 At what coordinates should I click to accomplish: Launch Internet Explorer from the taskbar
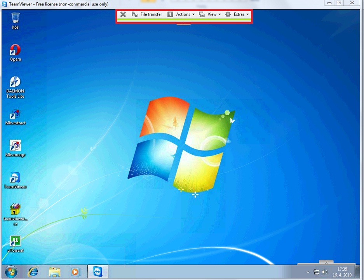(x=33, y=271)
